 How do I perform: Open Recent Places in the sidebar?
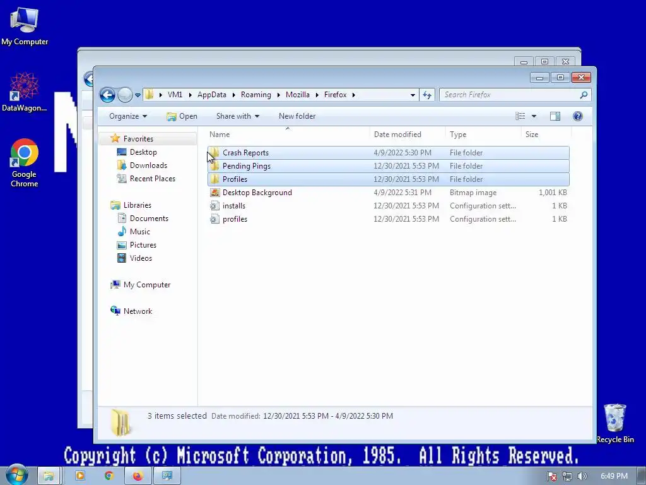point(153,179)
